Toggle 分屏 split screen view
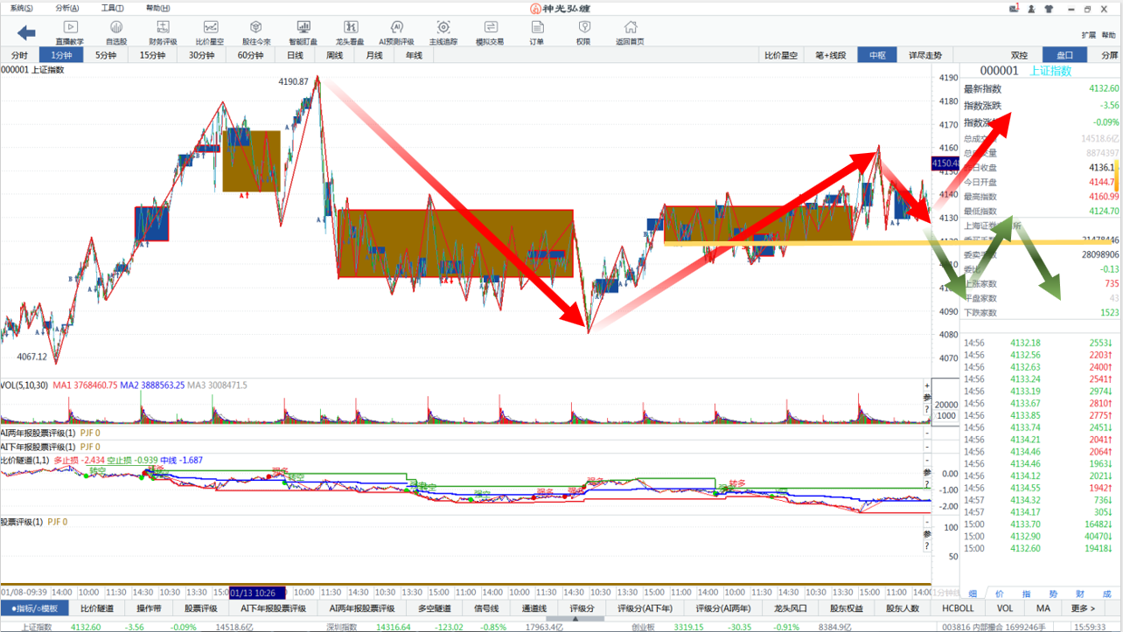Viewport: 1123px width, 632px height. click(1108, 55)
